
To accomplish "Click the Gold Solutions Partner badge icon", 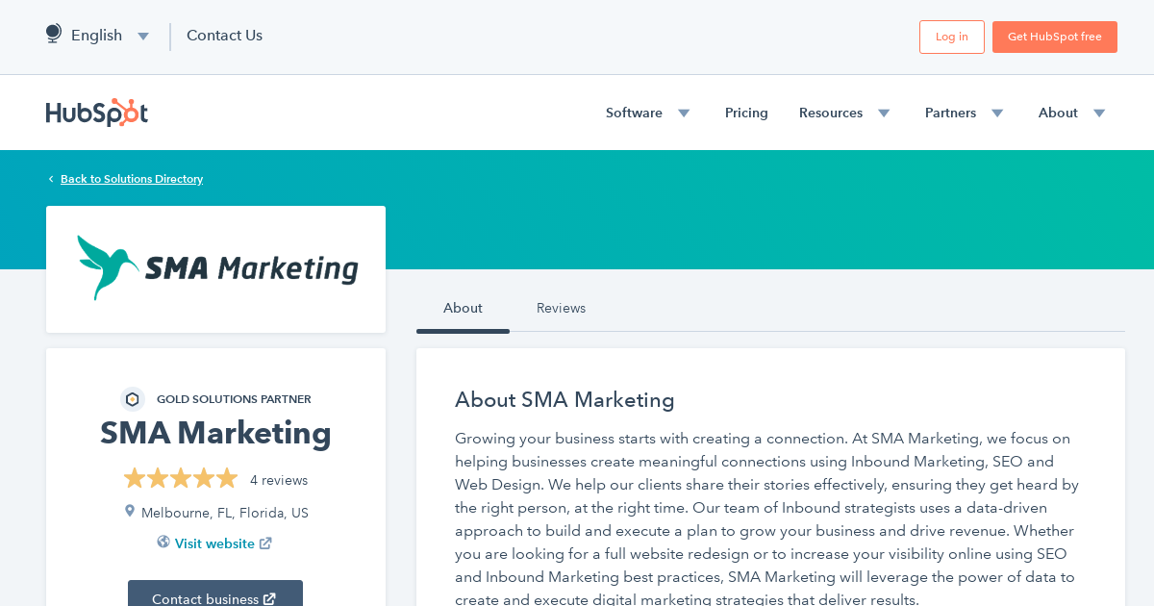I will (x=132, y=398).
